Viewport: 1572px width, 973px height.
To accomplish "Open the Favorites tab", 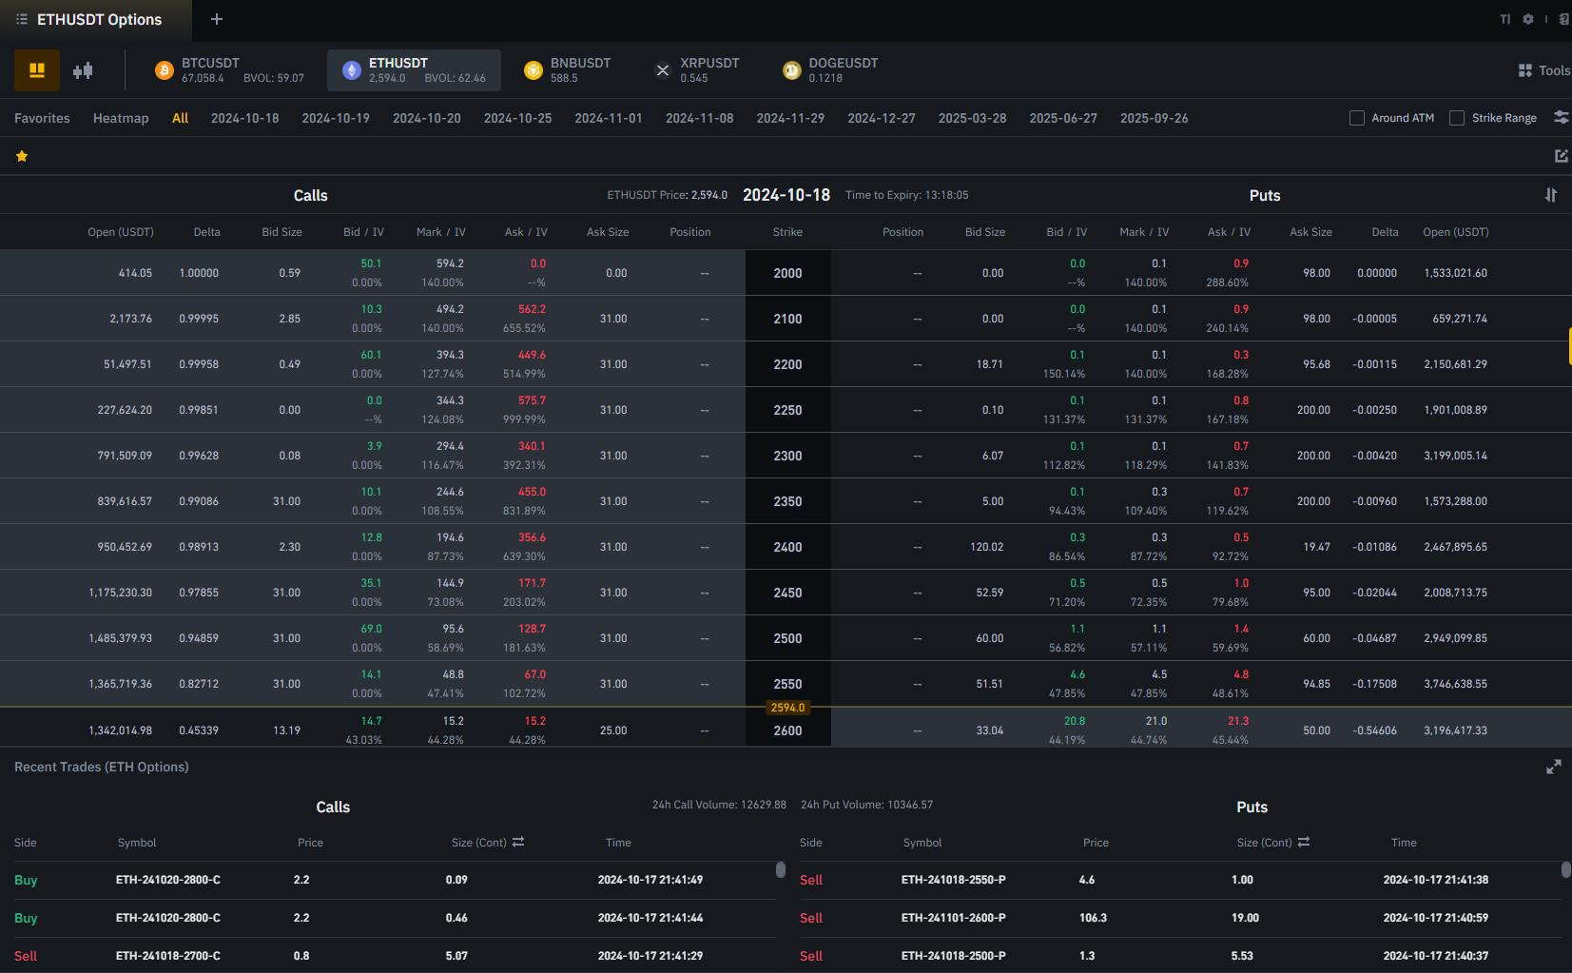I will tap(42, 118).
